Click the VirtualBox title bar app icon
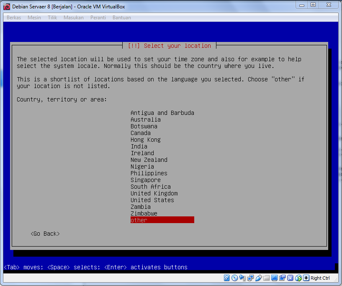The width and height of the screenshot is (342, 286). pos(7,7)
